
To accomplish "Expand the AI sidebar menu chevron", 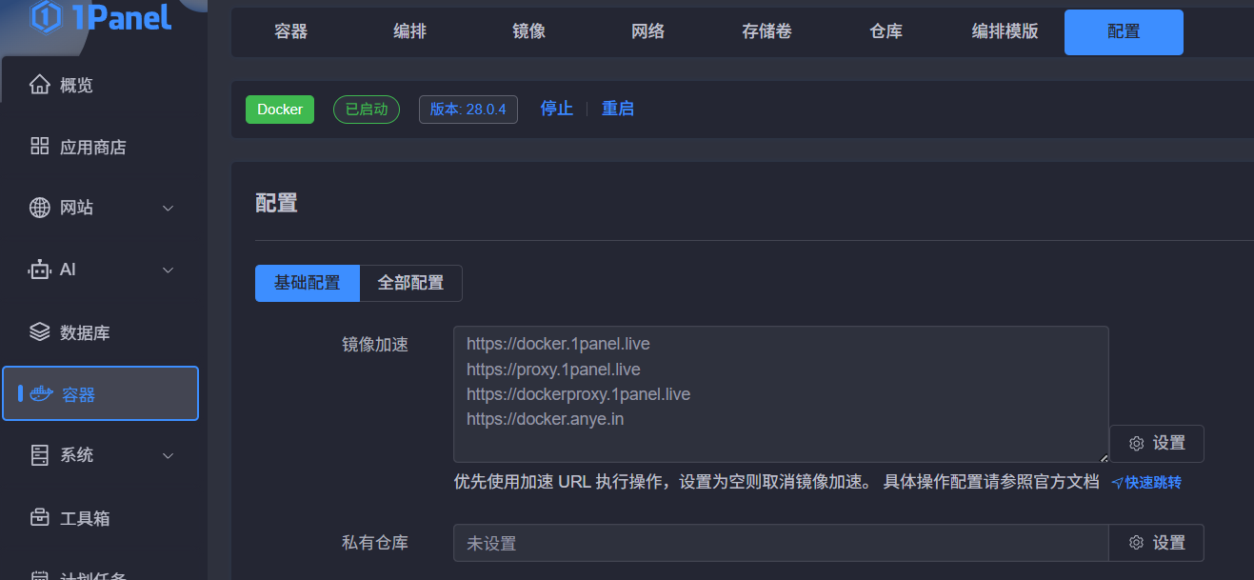I will click(169, 270).
